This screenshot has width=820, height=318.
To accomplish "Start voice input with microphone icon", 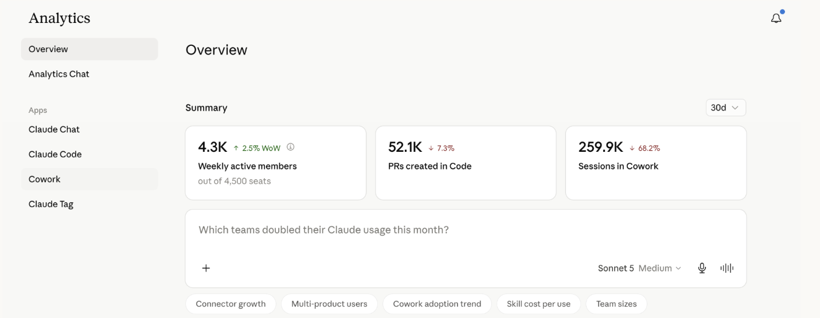I will 702,268.
